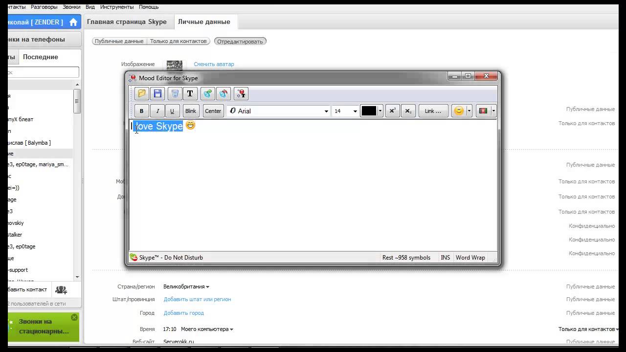
Task: Open the Звонки menu
Action: (x=71, y=7)
